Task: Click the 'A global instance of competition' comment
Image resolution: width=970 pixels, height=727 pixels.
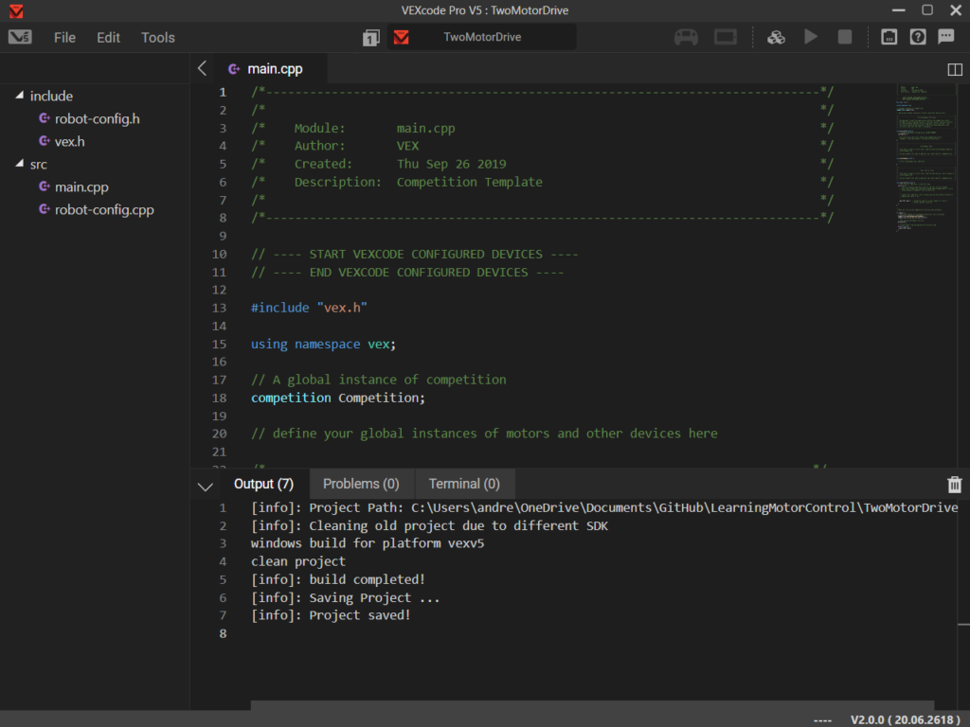Action: [x=378, y=381]
